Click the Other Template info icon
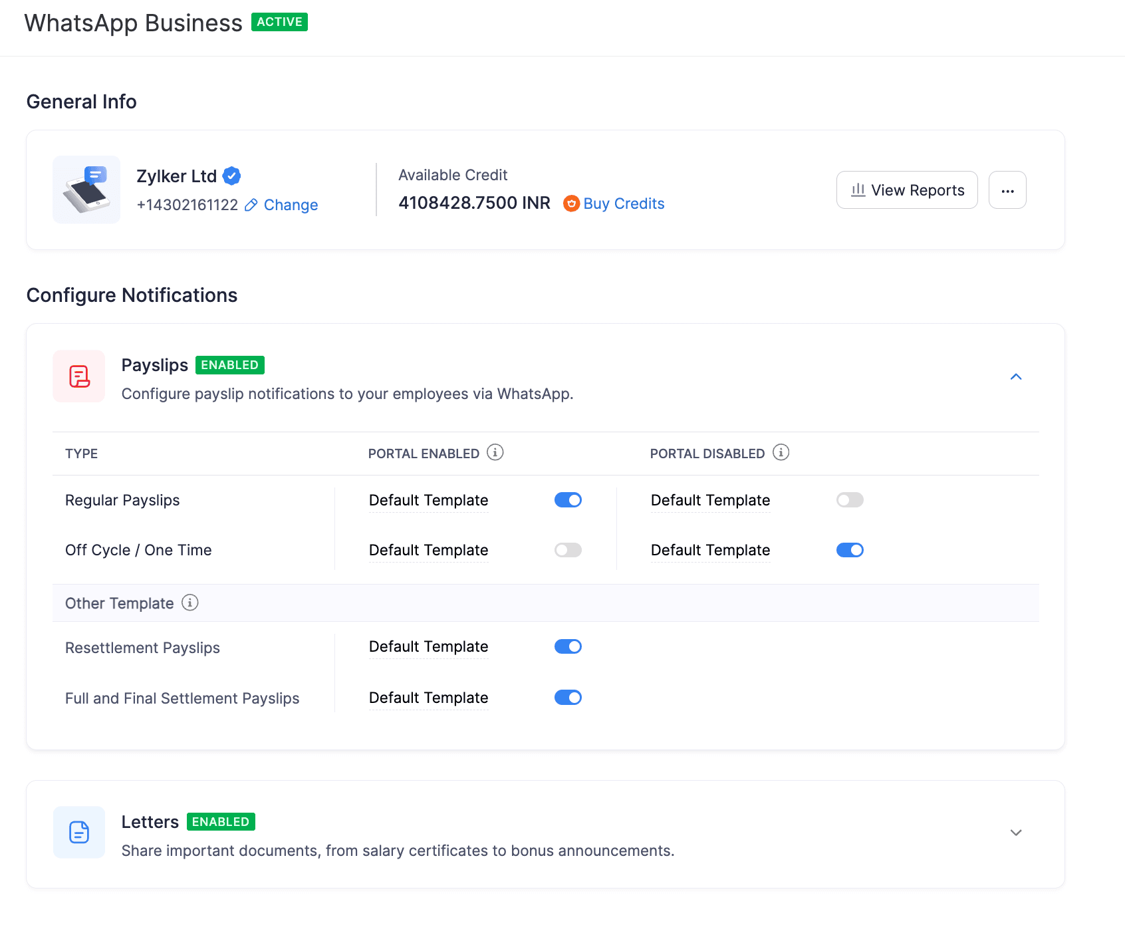Screen dimensions: 1125x951 coord(190,603)
